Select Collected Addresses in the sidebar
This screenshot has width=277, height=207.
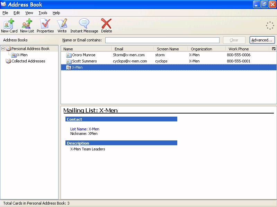(x=28, y=61)
